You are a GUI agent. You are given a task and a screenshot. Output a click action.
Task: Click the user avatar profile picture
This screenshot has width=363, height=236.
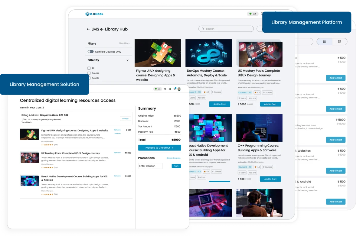point(179,89)
